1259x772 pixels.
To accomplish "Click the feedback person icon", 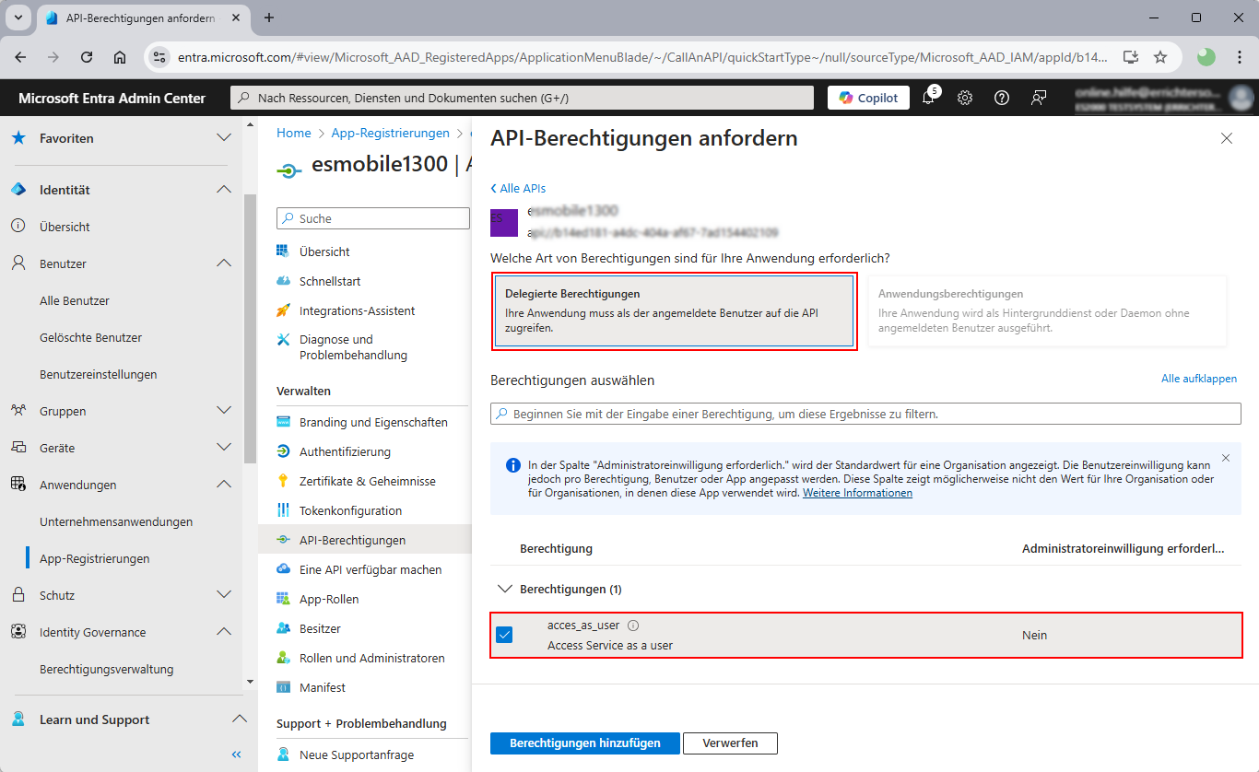I will (1039, 98).
